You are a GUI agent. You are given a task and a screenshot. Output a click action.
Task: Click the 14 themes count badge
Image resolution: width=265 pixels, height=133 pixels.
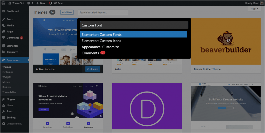(x=52, y=12)
